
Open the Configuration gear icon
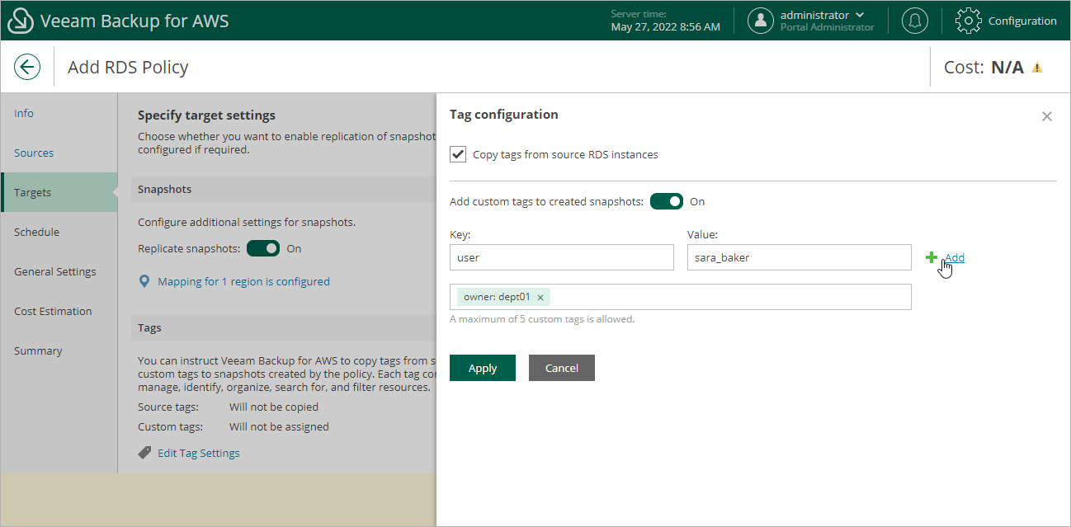(x=969, y=21)
